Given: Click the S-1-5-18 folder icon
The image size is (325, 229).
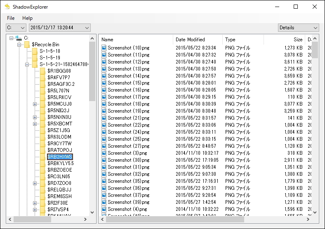Looking at the screenshot, I should [35, 51].
